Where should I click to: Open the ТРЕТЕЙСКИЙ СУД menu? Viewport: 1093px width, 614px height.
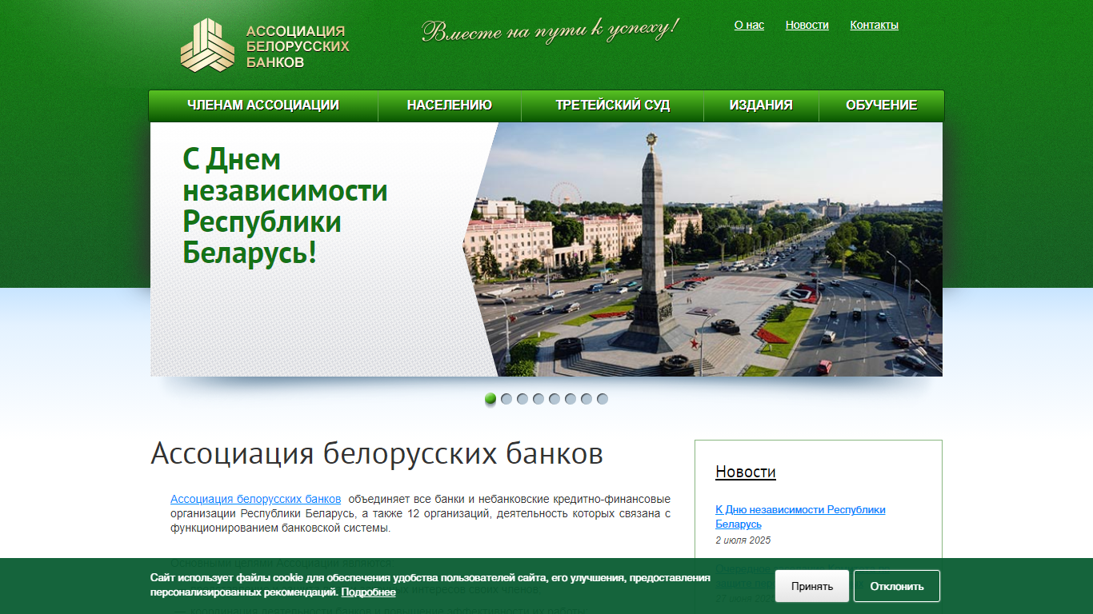point(613,106)
